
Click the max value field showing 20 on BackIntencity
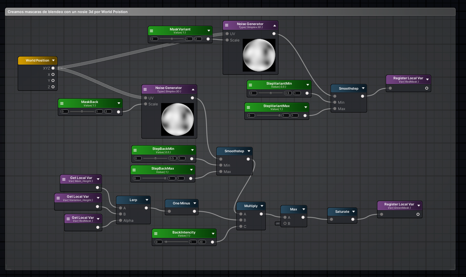pyautogui.click(x=202, y=242)
